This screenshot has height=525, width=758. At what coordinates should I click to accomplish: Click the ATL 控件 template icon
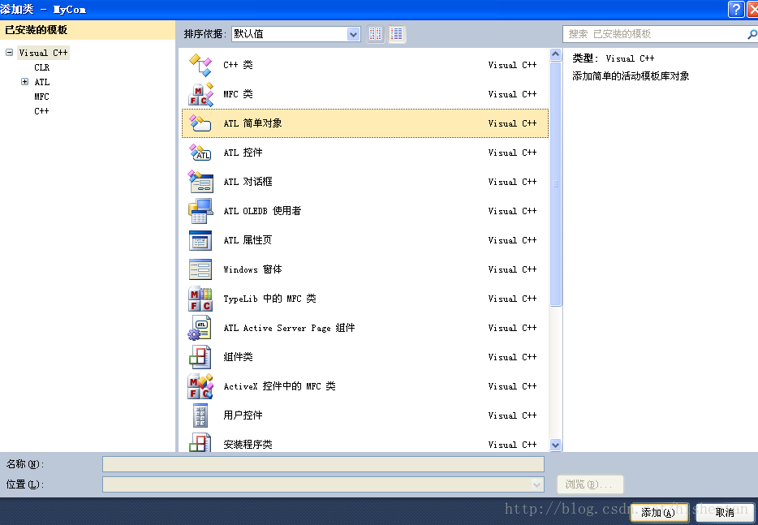point(200,153)
